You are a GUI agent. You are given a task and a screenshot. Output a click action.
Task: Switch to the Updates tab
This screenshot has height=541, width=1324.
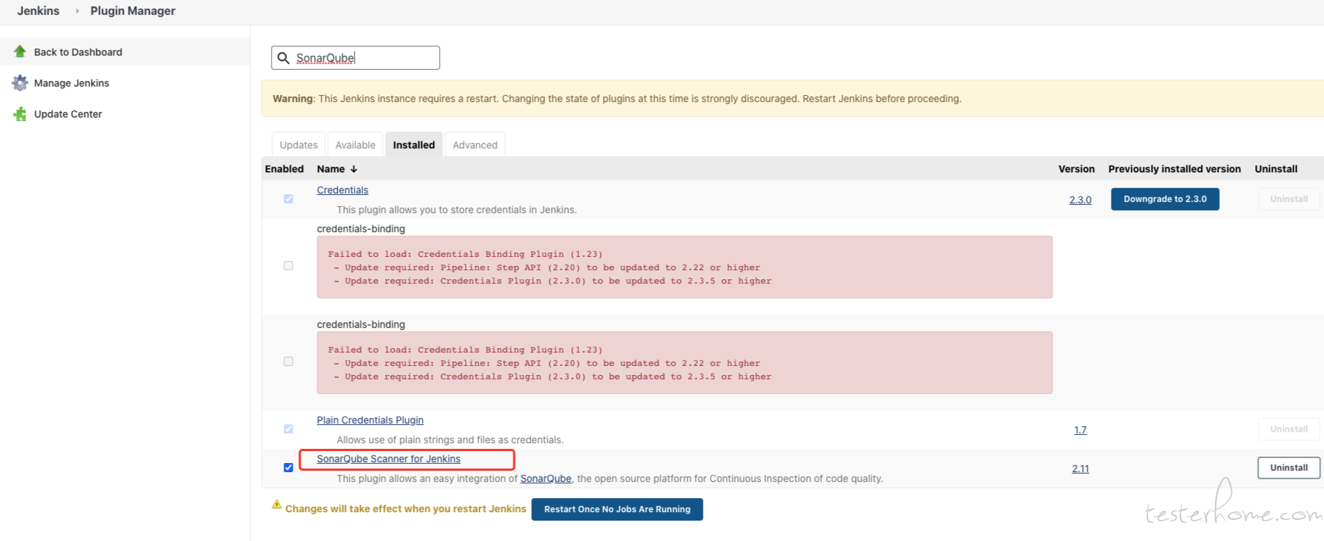(x=298, y=145)
